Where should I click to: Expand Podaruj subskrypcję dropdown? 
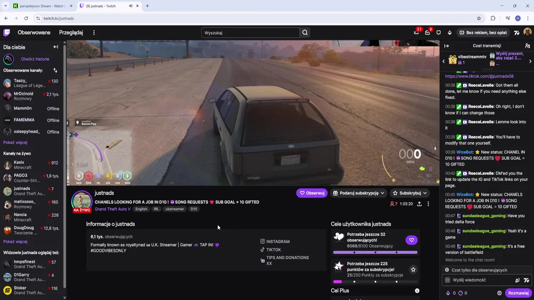coord(382,193)
